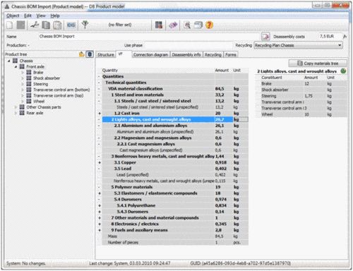
Task: Open the View menu
Action: 41,16
